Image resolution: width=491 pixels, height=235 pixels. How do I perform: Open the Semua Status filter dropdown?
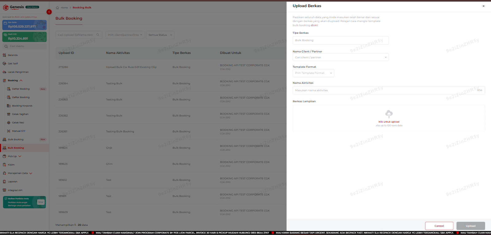pyautogui.click(x=160, y=35)
